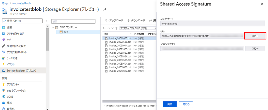Screen dimensions: 268x110
Task: Click the up arrow in blob navigation
Action: pos(117,28)
